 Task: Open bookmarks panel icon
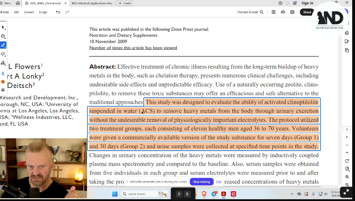point(347,41)
